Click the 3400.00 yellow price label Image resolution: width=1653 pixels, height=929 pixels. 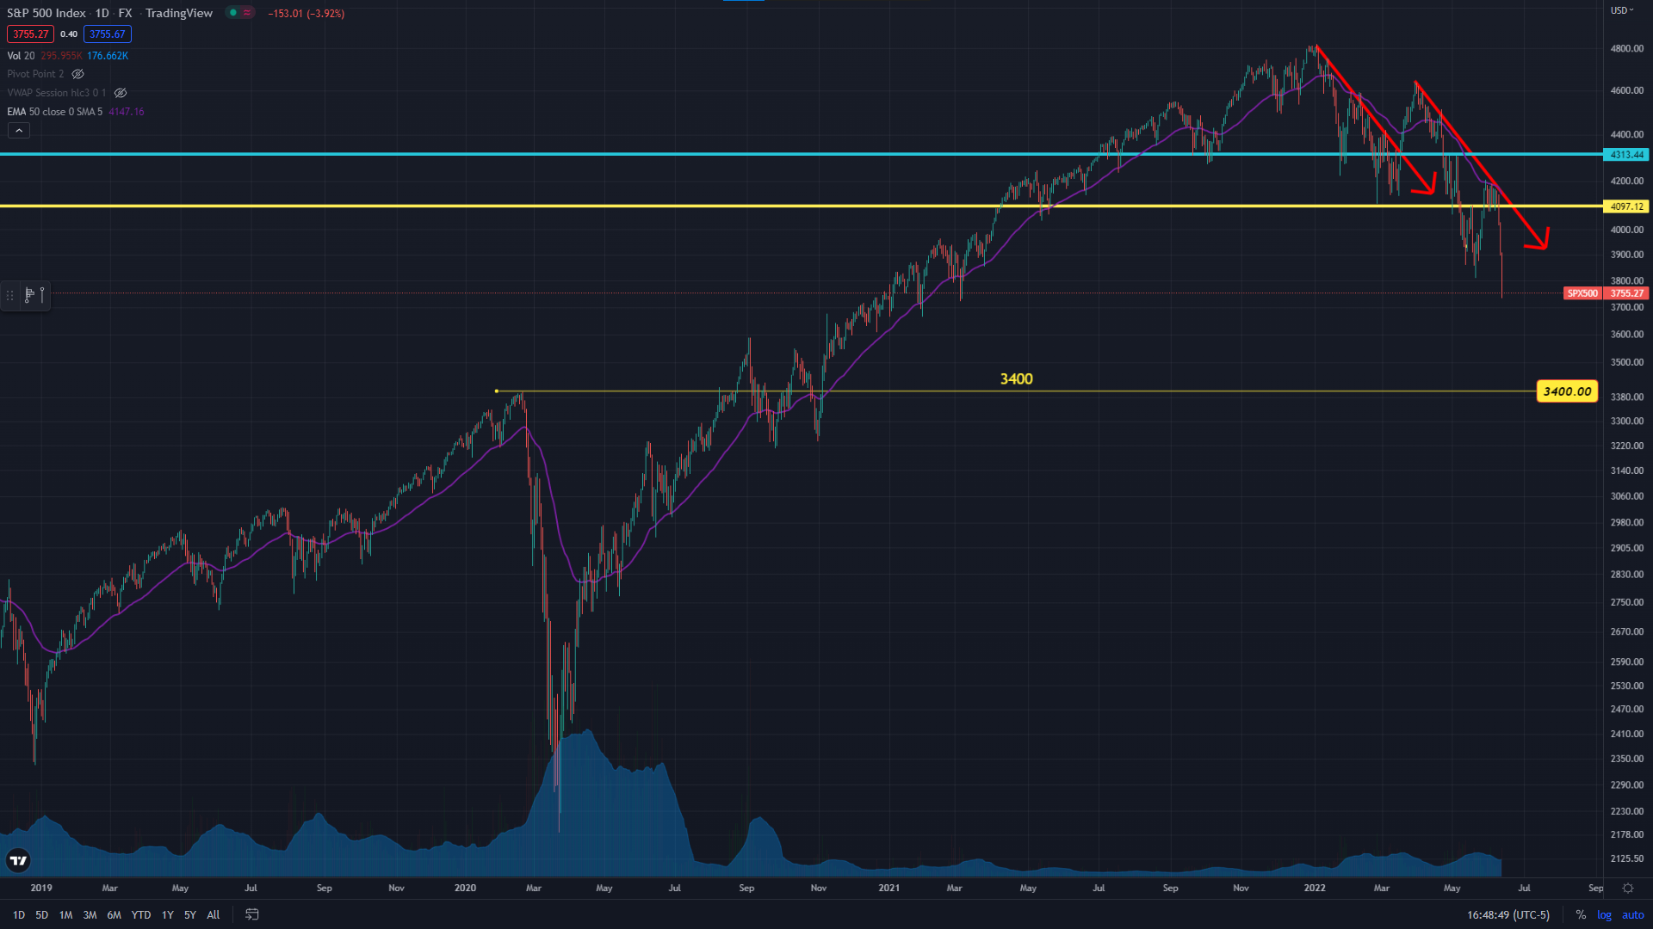(x=1567, y=391)
